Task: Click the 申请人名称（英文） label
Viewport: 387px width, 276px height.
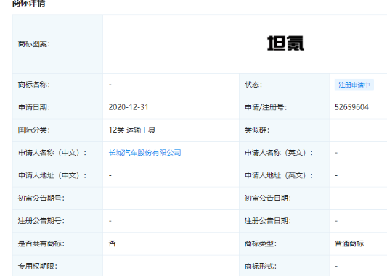Action: [279, 153]
